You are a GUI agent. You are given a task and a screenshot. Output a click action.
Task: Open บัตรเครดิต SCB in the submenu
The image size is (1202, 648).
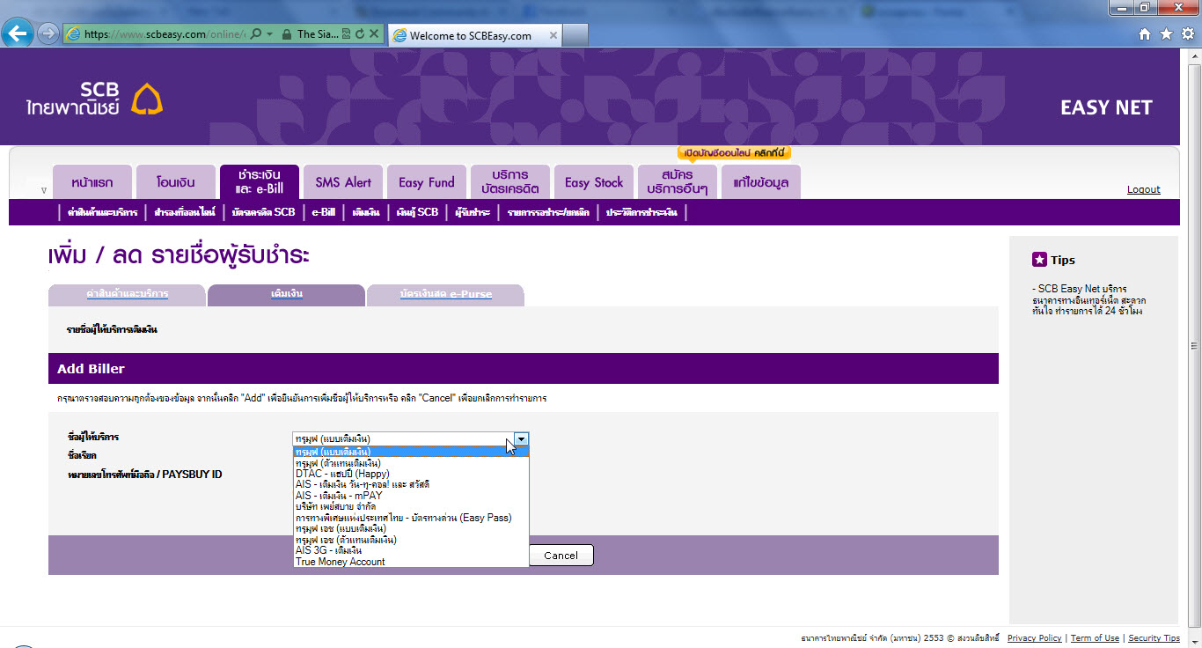click(x=263, y=212)
